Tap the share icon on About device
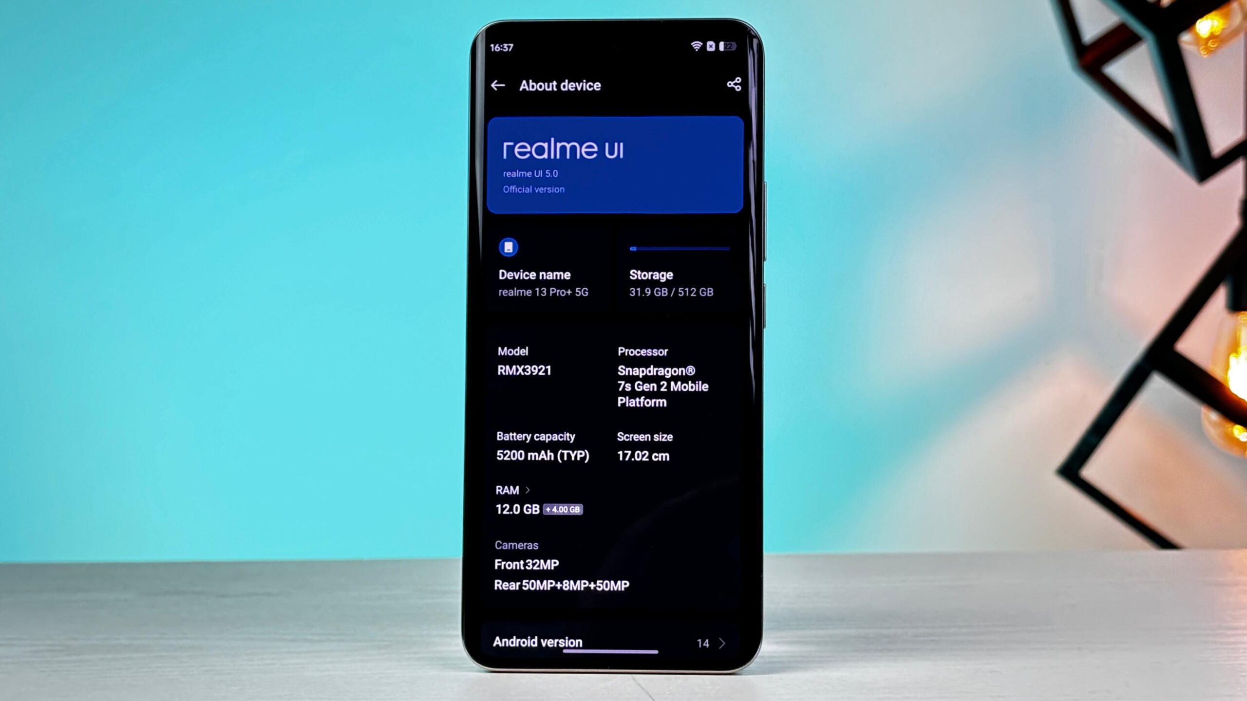This screenshot has height=701, width=1247. click(x=733, y=85)
